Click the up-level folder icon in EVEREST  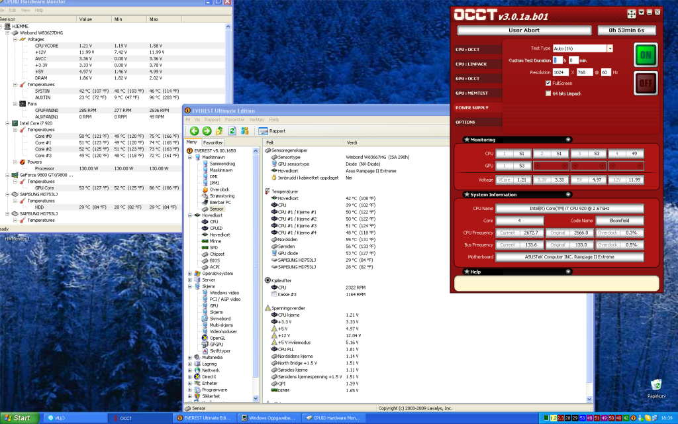click(x=220, y=131)
